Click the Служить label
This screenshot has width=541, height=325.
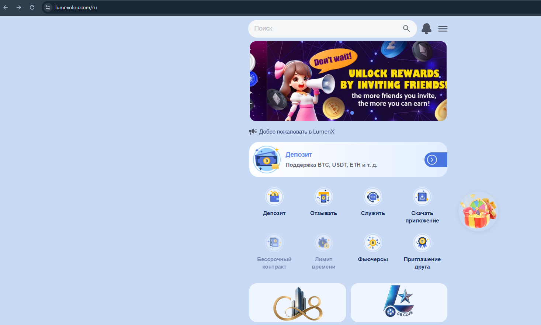click(x=373, y=213)
